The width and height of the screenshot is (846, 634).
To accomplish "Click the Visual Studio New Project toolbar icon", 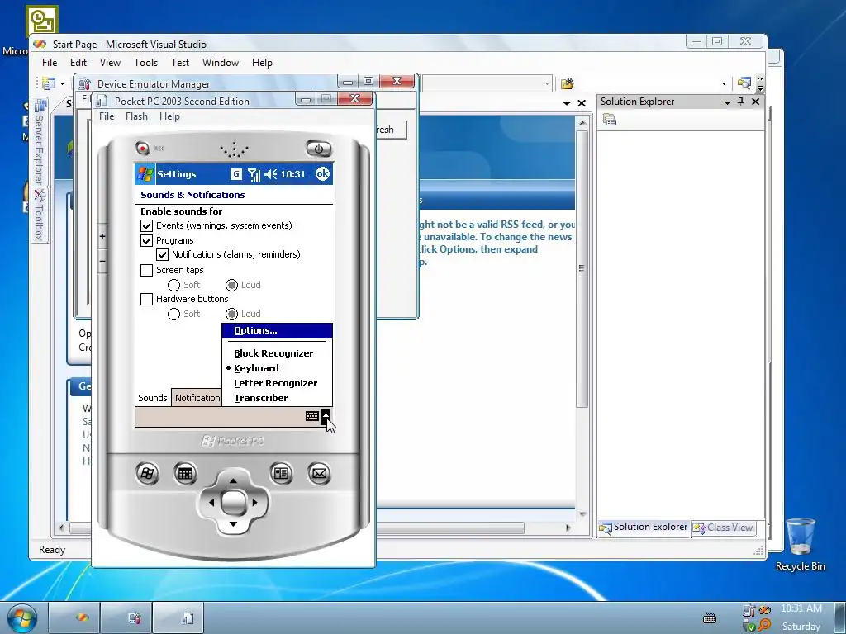I will coord(49,83).
